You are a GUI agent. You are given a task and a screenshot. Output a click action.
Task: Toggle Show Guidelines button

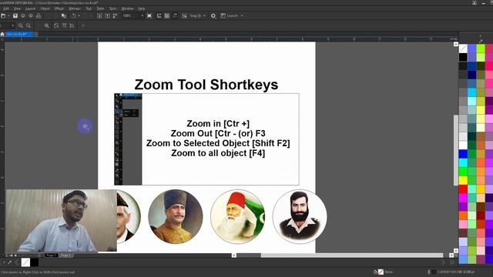pos(175,15)
